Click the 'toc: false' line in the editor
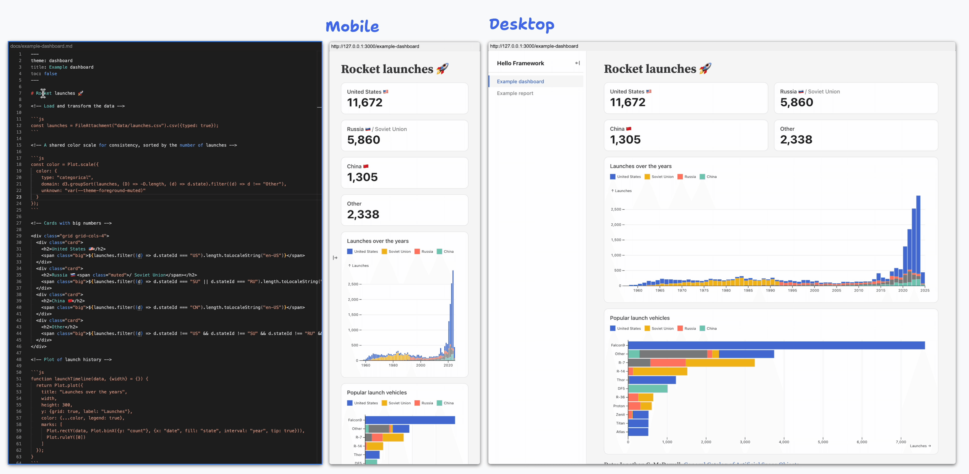The width and height of the screenshot is (969, 474). [44, 74]
